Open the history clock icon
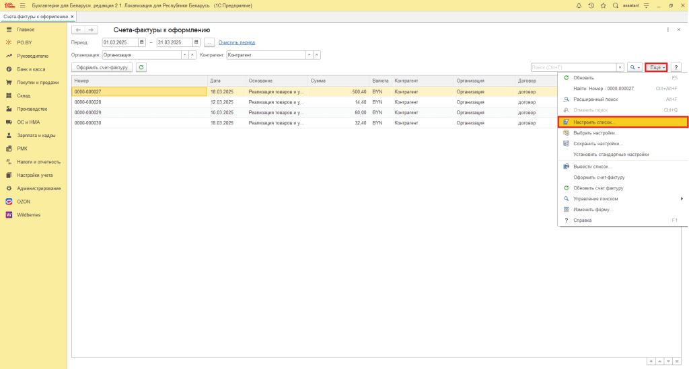This screenshot has height=369, width=689. (591, 5)
